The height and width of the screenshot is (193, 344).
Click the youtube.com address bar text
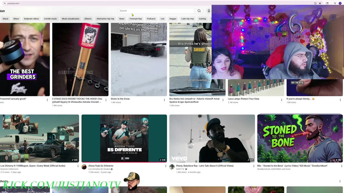[x=13, y=3]
